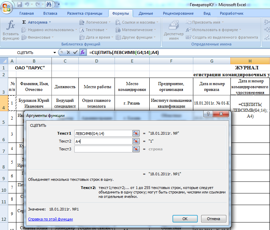Image resolution: width=270 pixels, height=230 pixels.
Task: Click the Текст2 argument field
Action: [x=103, y=141]
